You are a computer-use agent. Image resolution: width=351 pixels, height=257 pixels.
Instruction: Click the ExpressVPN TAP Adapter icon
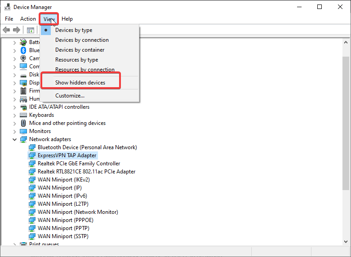pyautogui.click(x=32, y=155)
